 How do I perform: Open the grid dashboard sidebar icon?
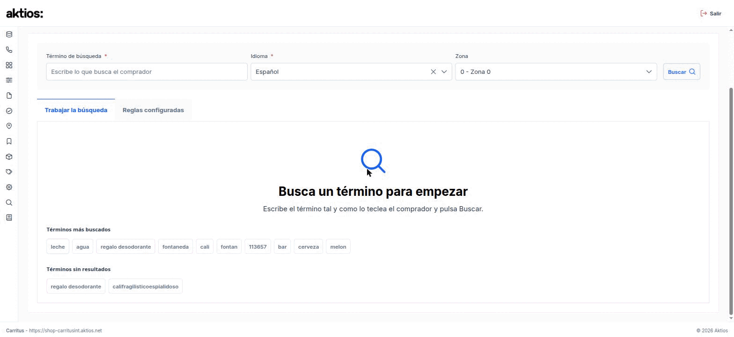click(x=9, y=65)
